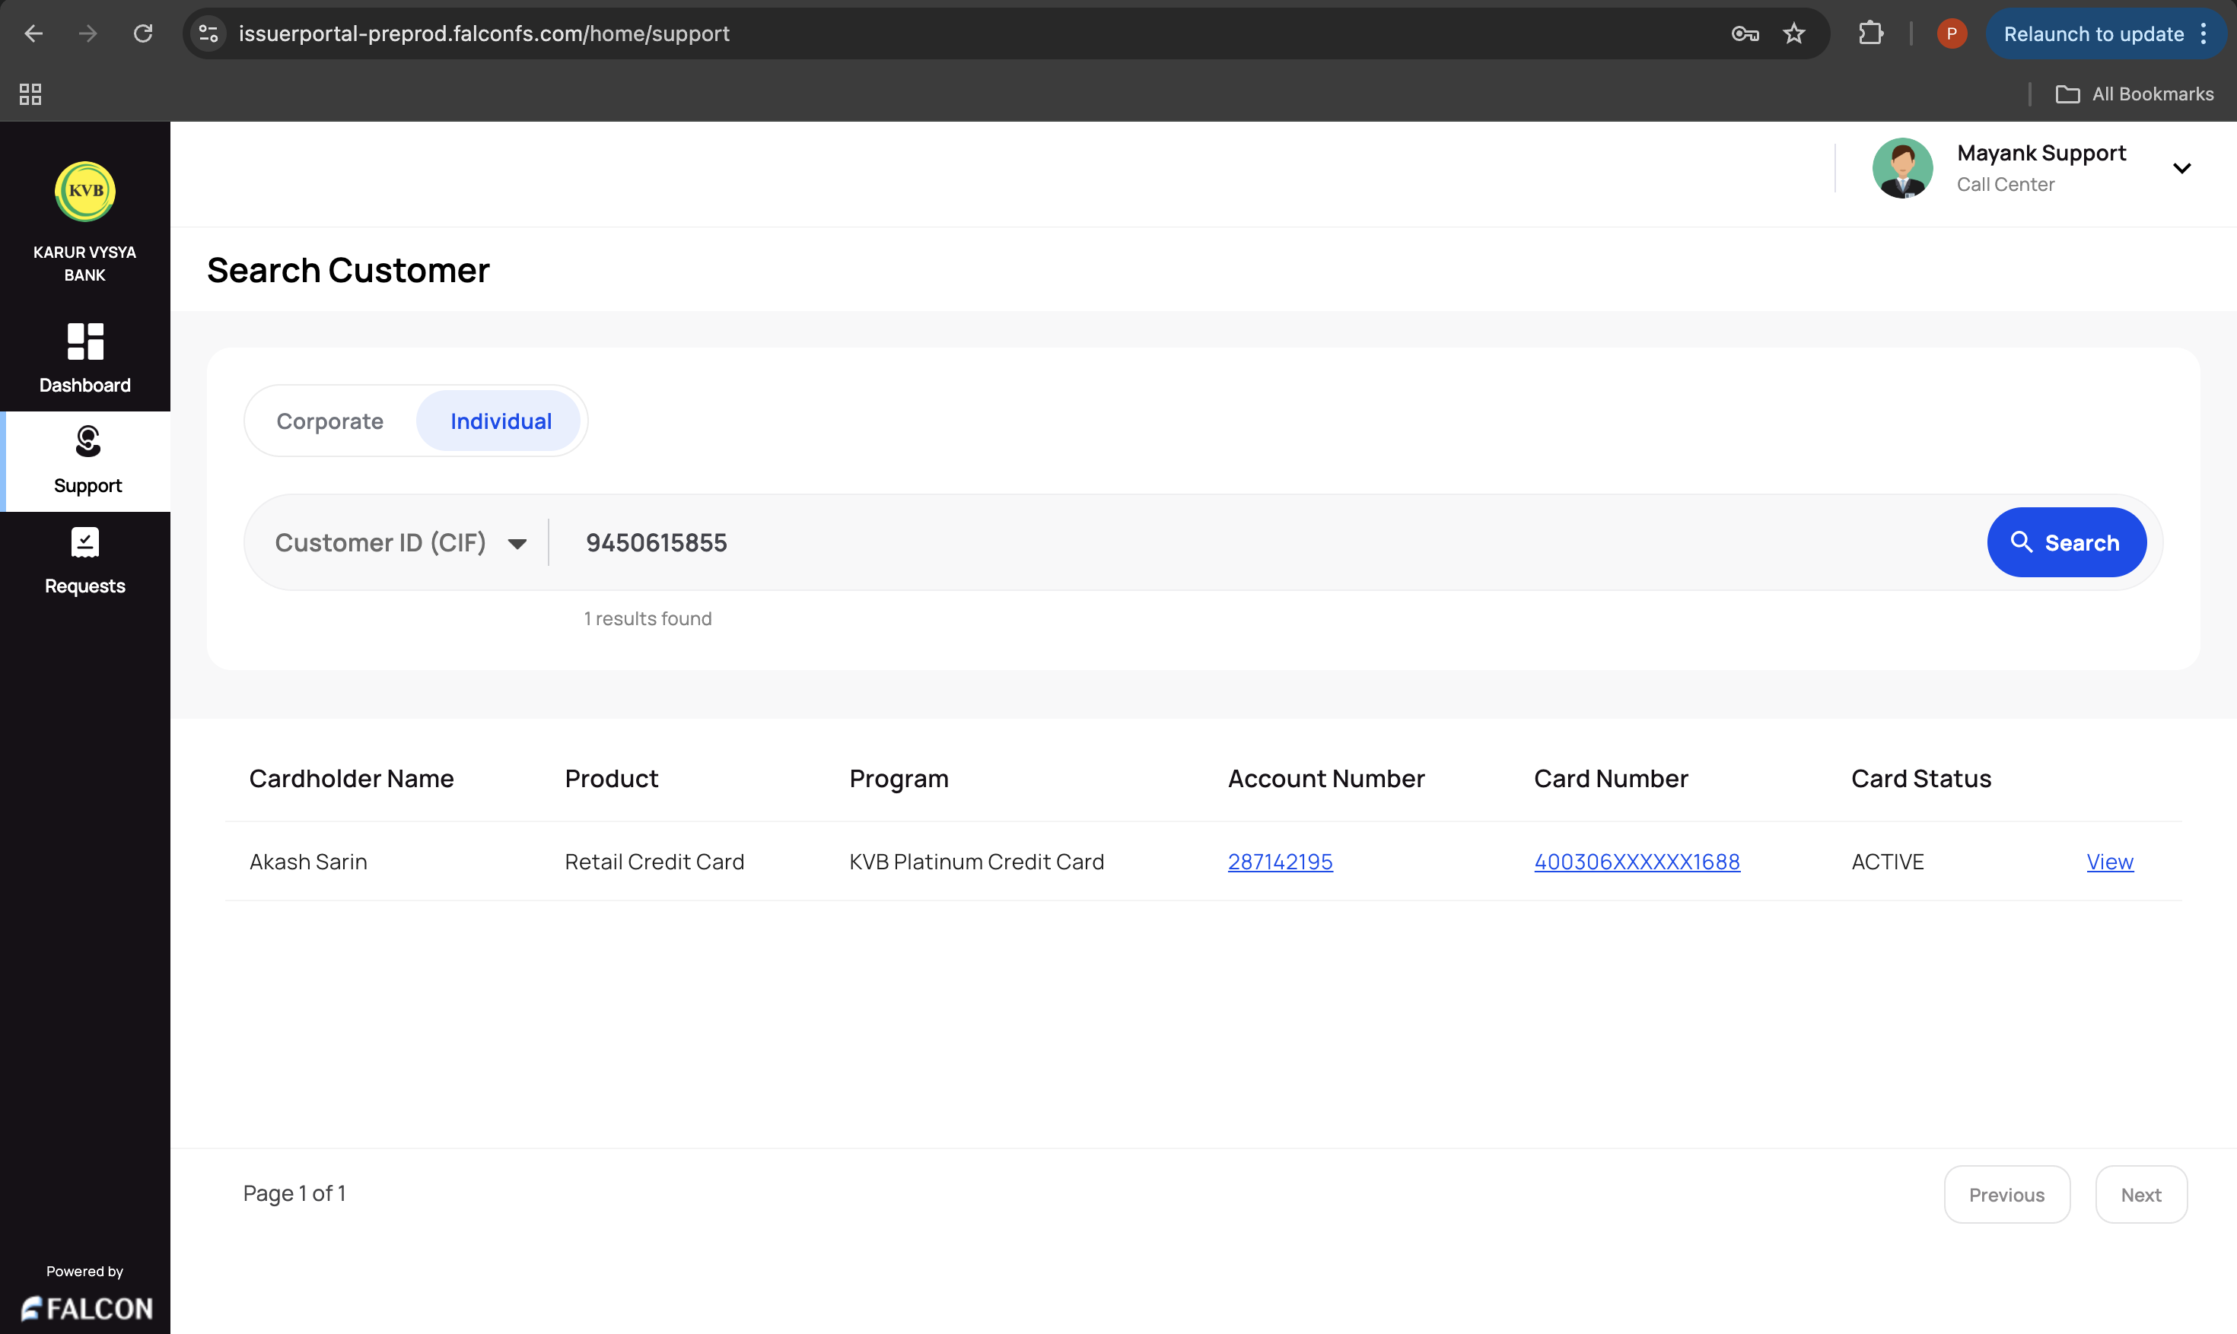Expand the user profile chevron menu
Image resolution: width=2237 pixels, height=1334 pixels.
click(x=2182, y=168)
